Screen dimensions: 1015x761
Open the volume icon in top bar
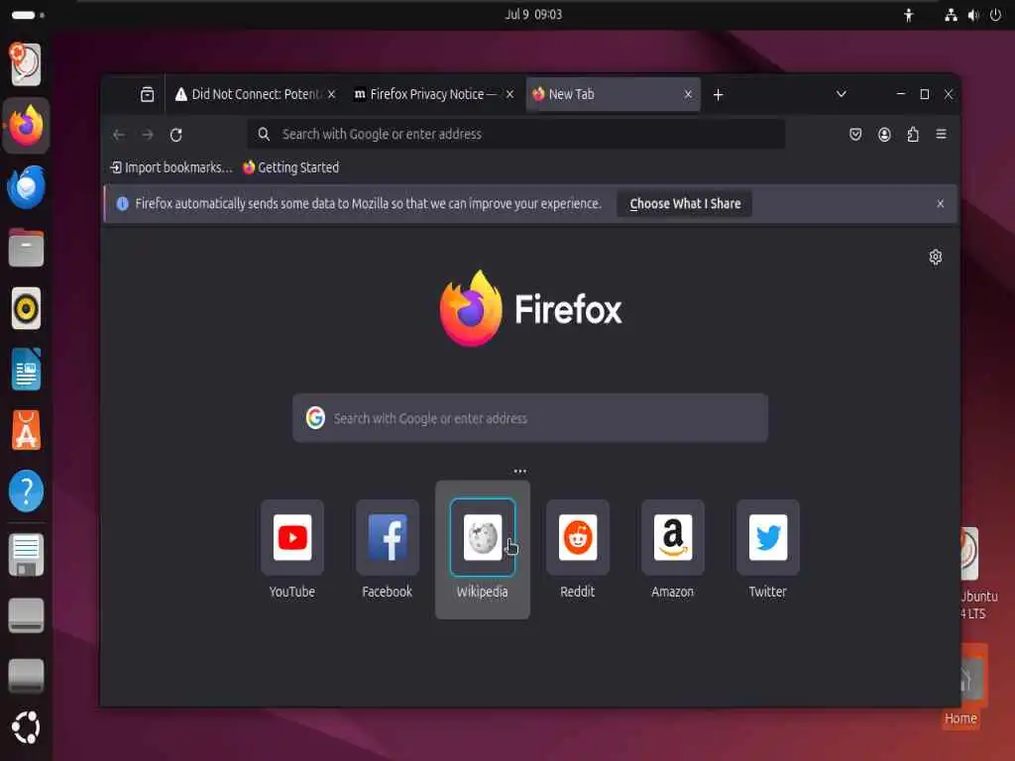(x=973, y=15)
